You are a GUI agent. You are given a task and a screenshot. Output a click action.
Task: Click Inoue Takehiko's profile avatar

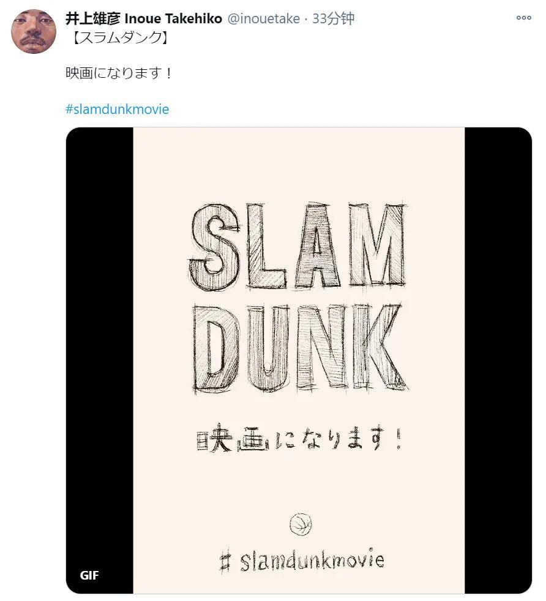coord(34,31)
